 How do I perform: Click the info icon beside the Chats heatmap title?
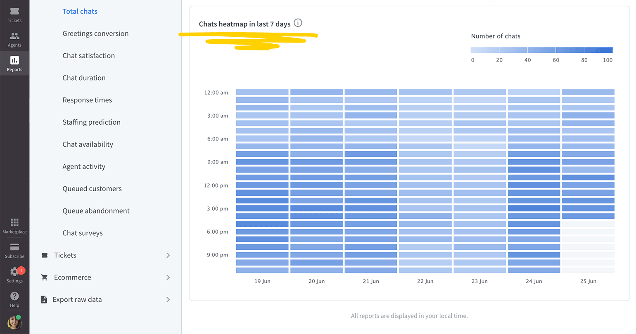click(298, 23)
